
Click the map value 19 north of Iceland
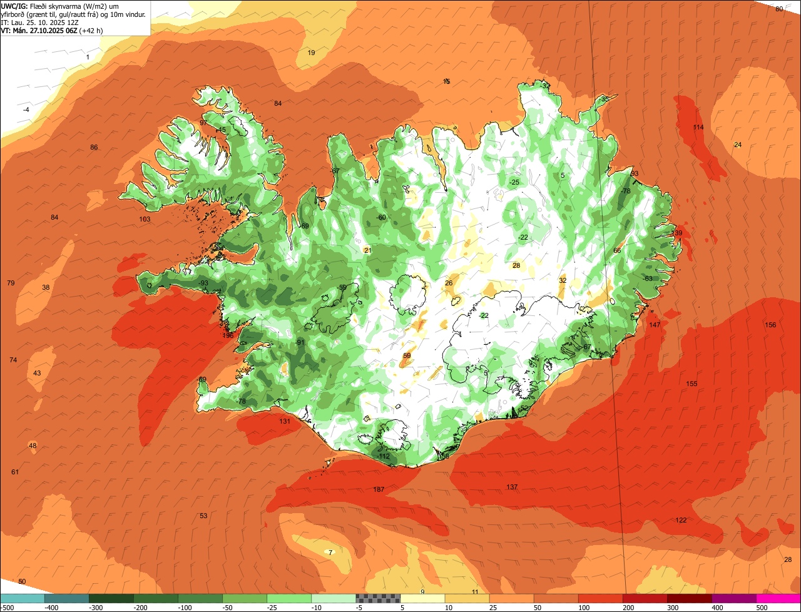311,53
